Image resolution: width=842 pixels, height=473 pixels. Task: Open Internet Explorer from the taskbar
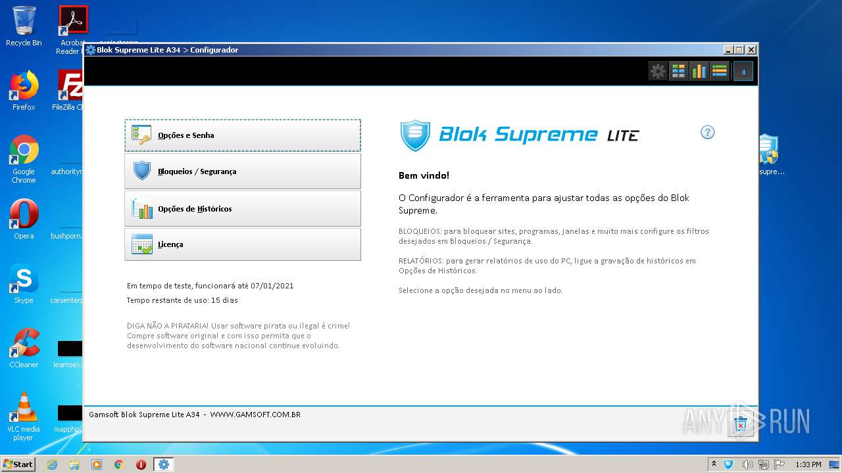(x=52, y=464)
